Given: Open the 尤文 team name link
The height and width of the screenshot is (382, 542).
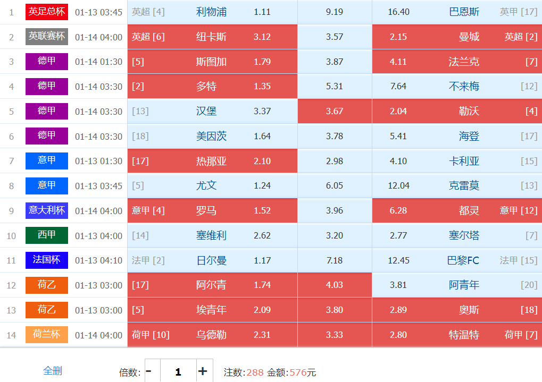Looking at the screenshot, I should click(x=206, y=186).
